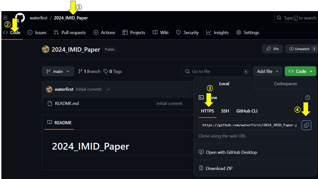The image size is (318, 179).
Task: Click the 2024_IMID_Paper title beside the Public badge
Action: point(76,50)
